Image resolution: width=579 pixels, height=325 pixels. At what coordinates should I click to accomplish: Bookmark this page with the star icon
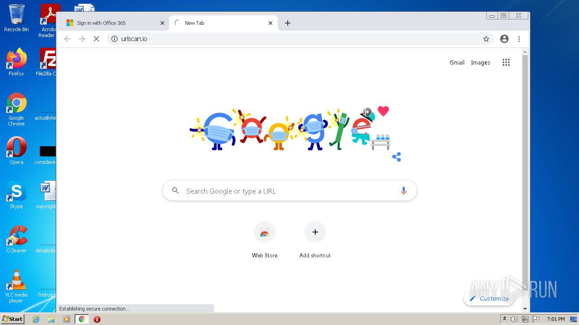pos(486,39)
